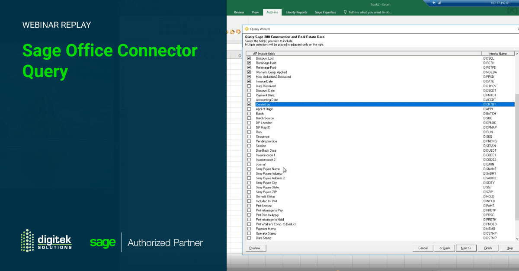Select the Add-ins ribbon tab
This screenshot has width=519, height=271.
272,12
